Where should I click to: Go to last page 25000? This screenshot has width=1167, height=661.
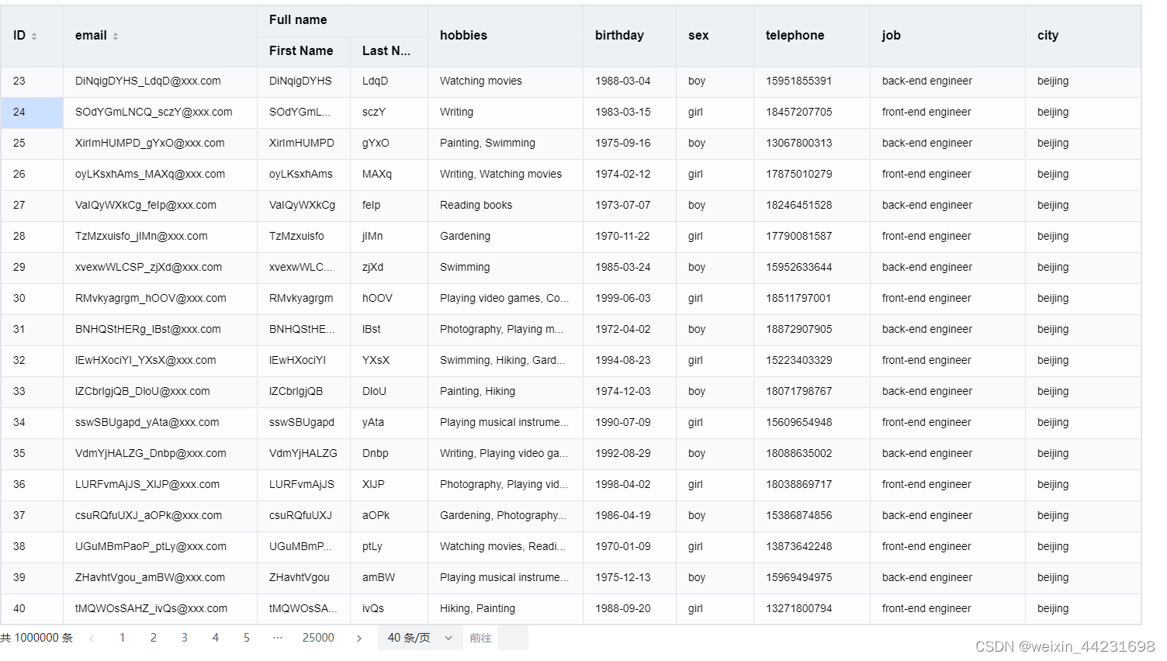[x=318, y=638]
